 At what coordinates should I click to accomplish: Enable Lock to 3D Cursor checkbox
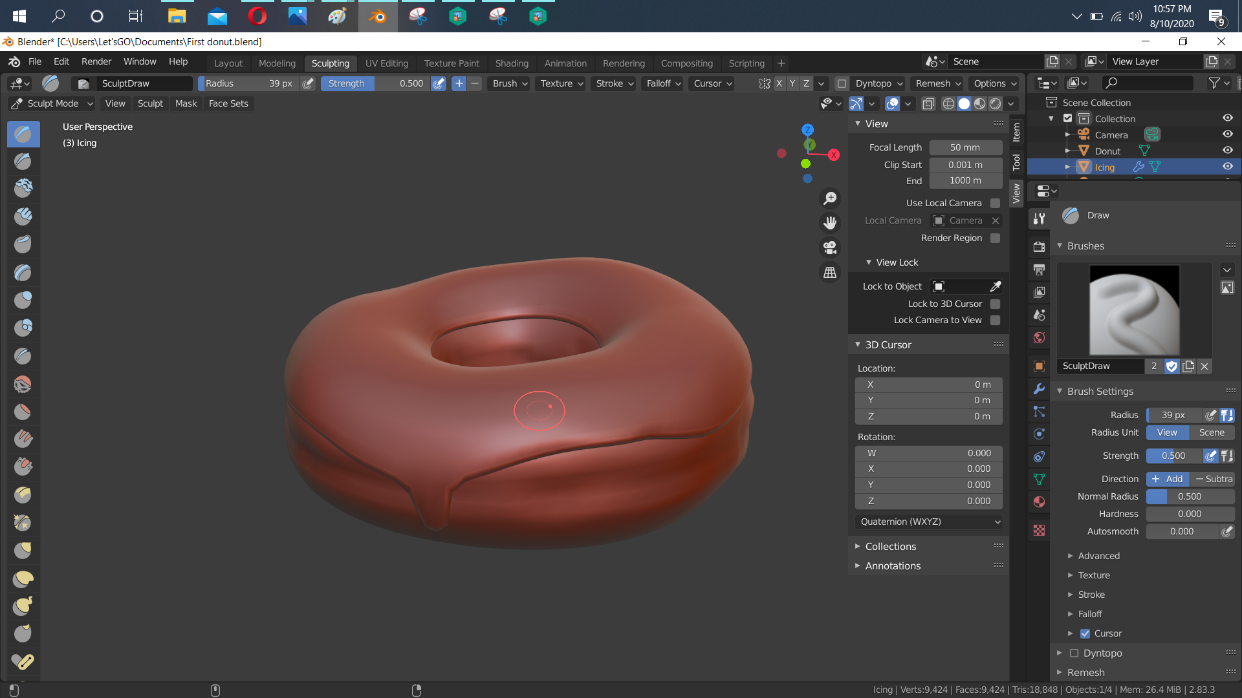coord(996,304)
